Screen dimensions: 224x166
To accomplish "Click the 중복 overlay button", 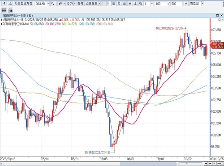I will 80,4.
